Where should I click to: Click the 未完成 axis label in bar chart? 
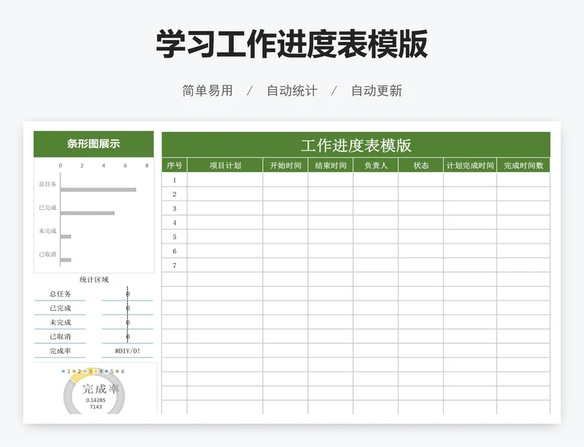point(47,230)
